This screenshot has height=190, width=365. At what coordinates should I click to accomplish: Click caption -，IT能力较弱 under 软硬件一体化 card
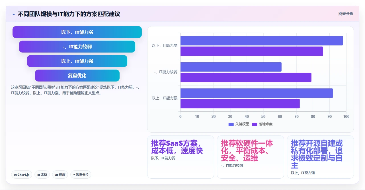[x=232, y=165]
